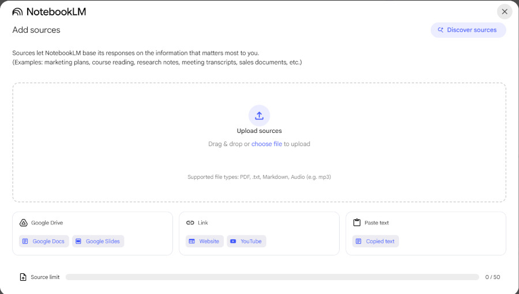Add a YouTube video source

[x=246, y=241]
